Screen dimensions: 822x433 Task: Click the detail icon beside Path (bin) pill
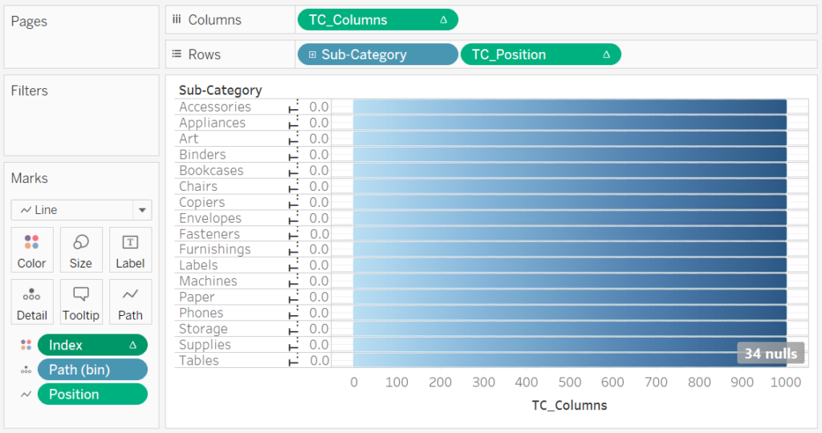26,370
